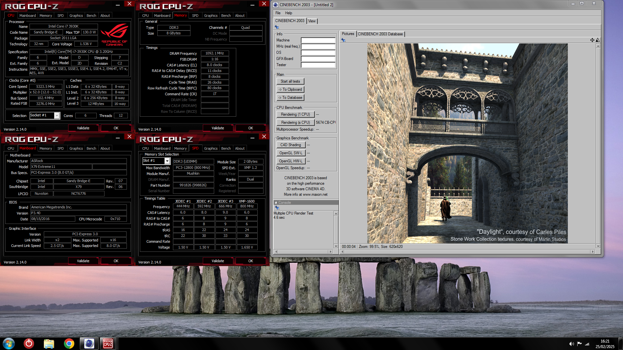Run the Rendering (x CPU) benchmark
This screenshot has height=350, width=623.
click(x=295, y=122)
